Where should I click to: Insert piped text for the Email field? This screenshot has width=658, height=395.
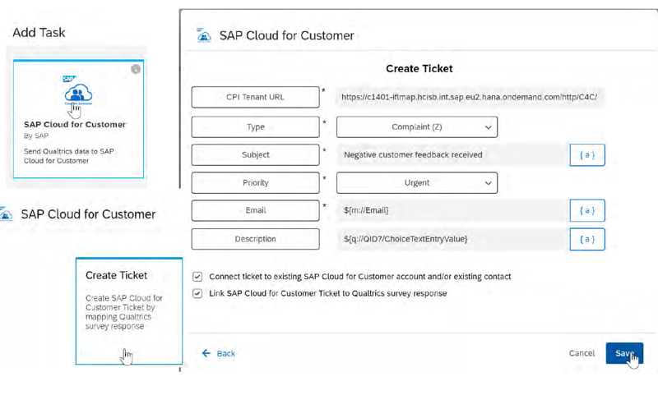click(587, 210)
